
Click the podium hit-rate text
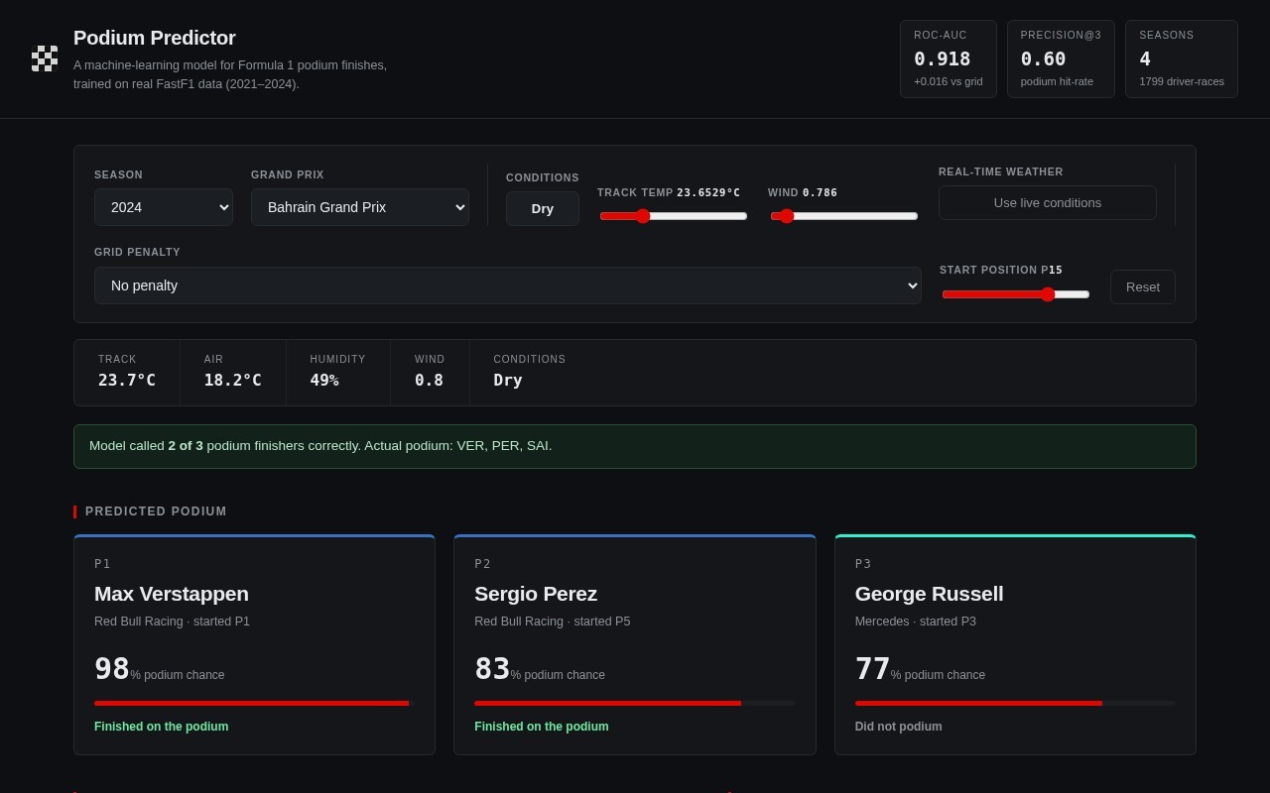coord(1057,81)
